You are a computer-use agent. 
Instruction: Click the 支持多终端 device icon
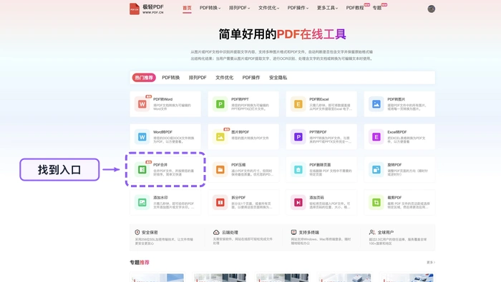(x=293, y=232)
